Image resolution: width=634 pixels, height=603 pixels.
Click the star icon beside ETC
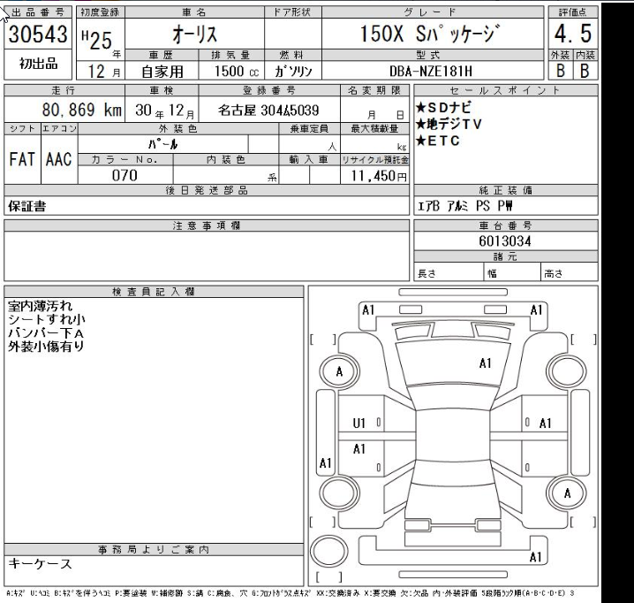(x=421, y=141)
